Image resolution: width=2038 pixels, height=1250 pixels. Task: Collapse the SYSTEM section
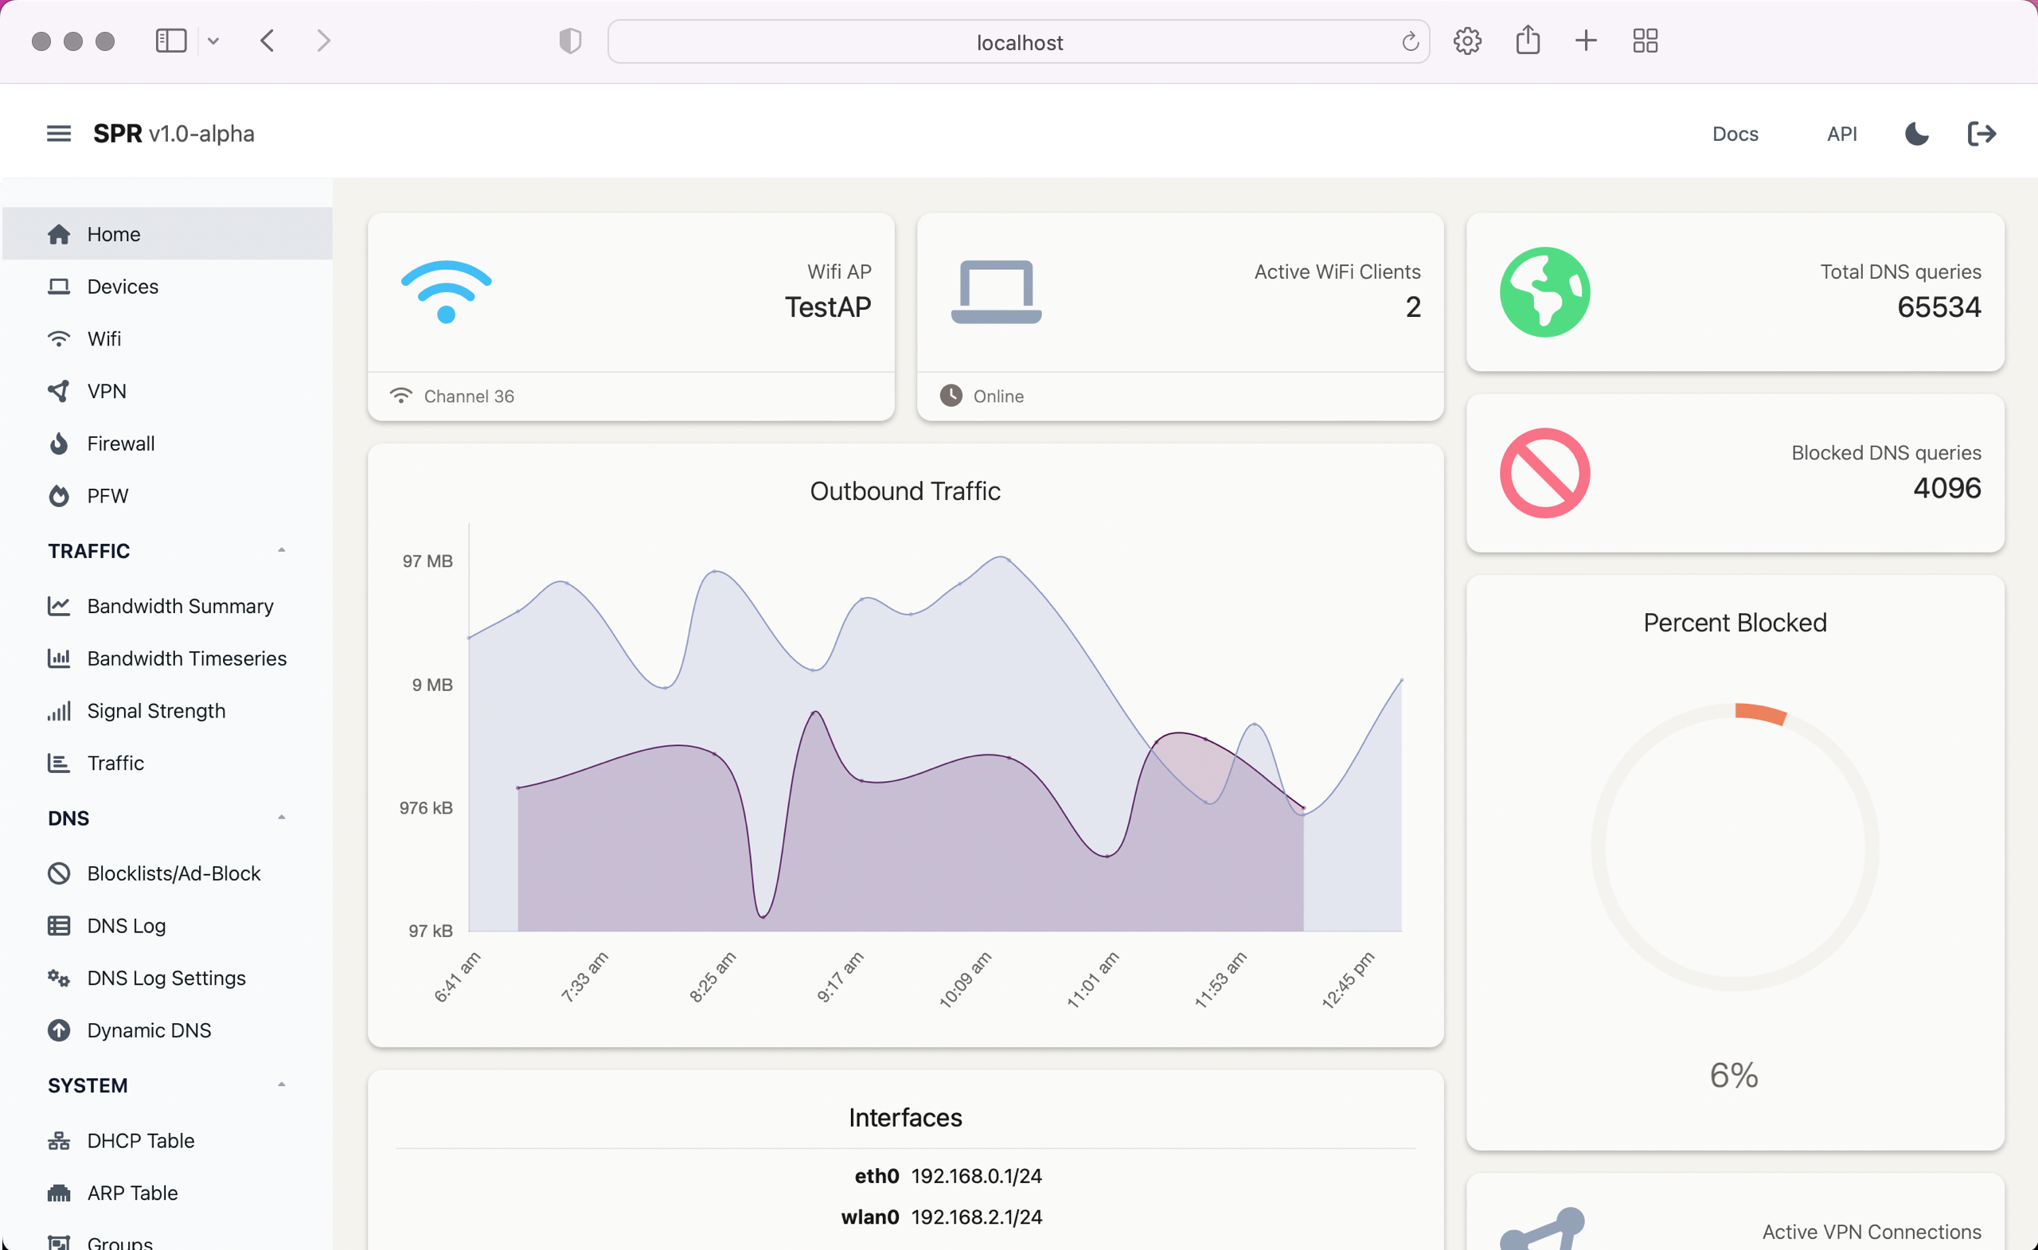[281, 1084]
